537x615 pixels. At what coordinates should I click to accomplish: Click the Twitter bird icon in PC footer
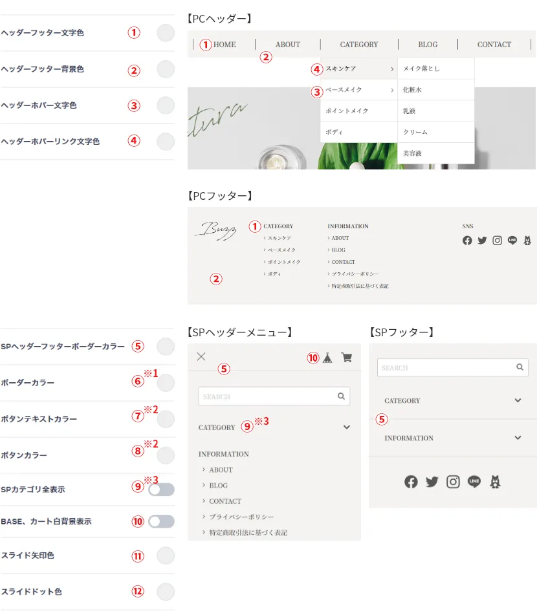point(482,241)
